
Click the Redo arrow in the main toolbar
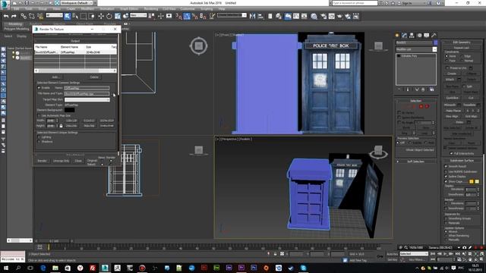(14, 16)
